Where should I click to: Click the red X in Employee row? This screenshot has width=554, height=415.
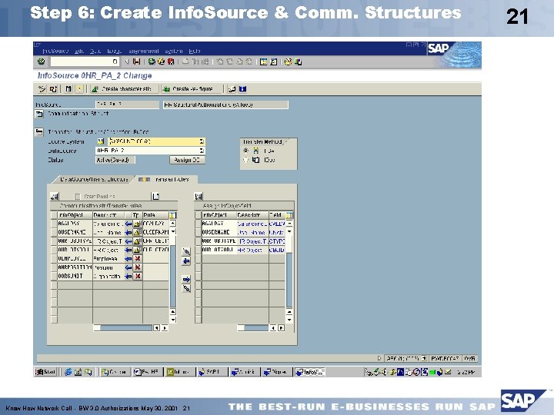(138, 259)
